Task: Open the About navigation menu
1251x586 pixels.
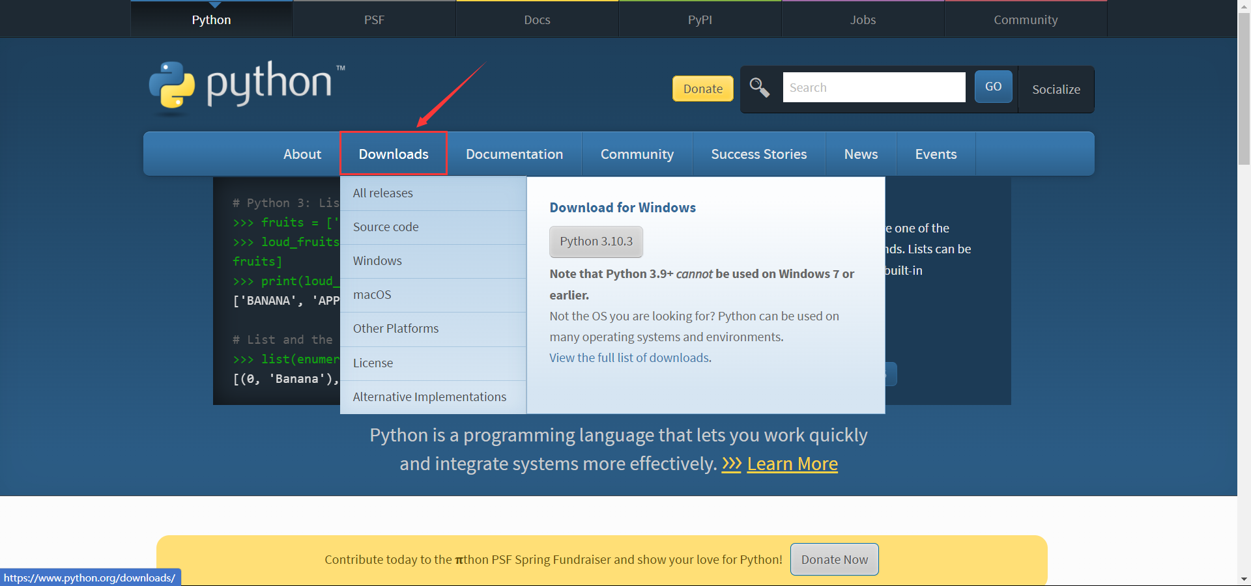Action: (x=302, y=154)
